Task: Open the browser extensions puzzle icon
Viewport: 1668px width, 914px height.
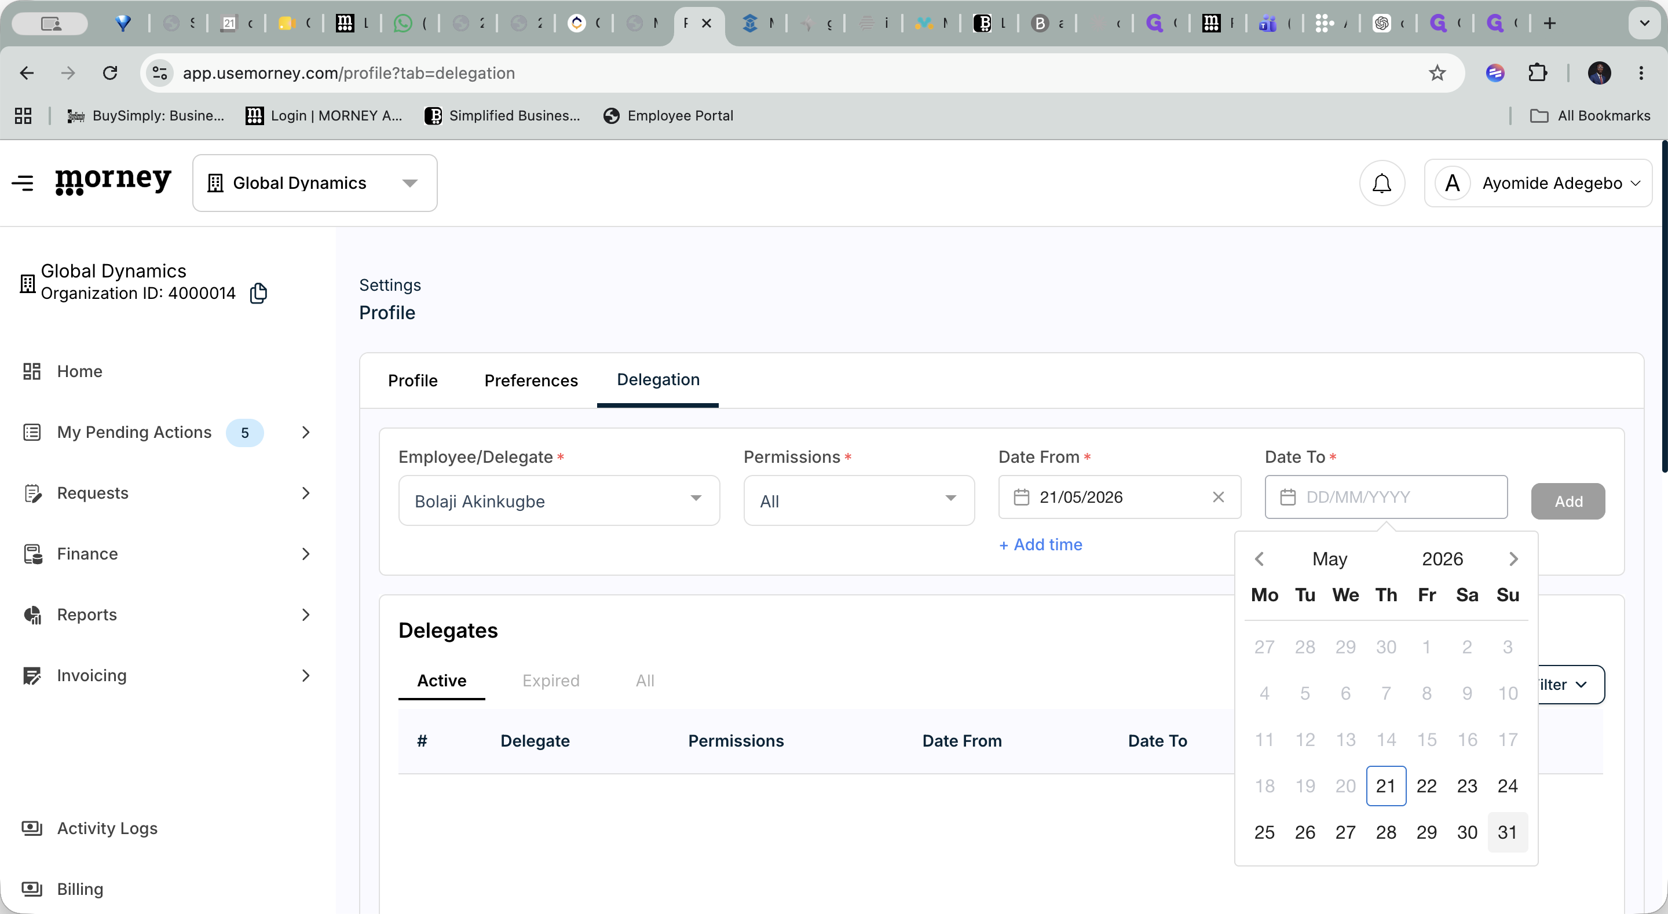Action: click(1538, 72)
